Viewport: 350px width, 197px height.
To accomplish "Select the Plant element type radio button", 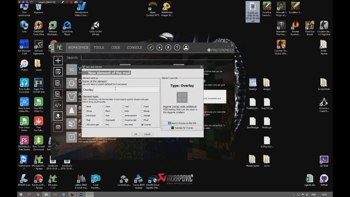I will point(104,111).
